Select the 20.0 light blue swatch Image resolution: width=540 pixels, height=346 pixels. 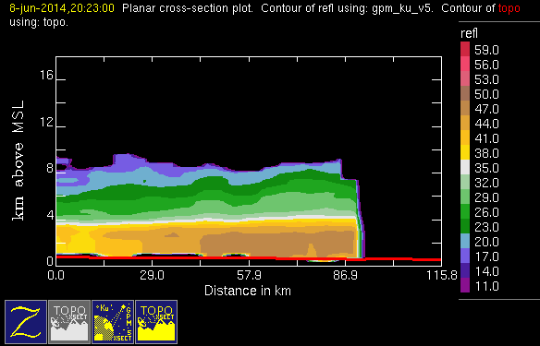point(465,241)
